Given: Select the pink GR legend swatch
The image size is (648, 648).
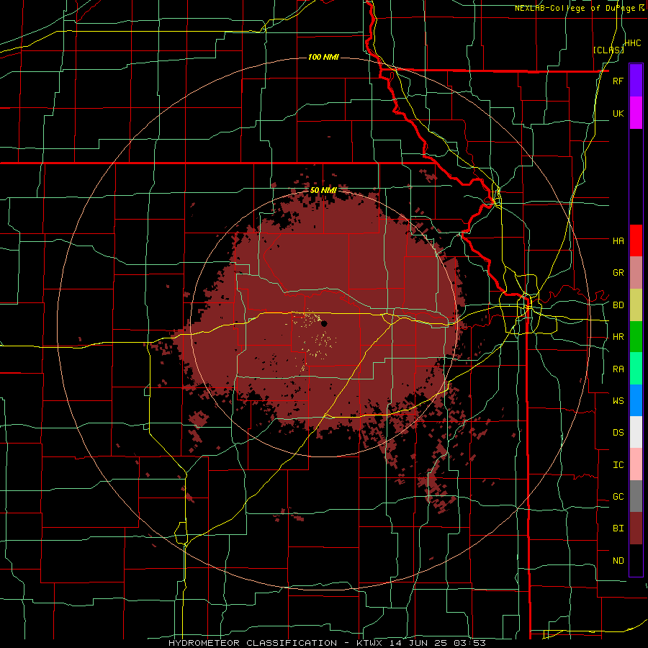Looking at the screenshot, I should click(x=636, y=273).
